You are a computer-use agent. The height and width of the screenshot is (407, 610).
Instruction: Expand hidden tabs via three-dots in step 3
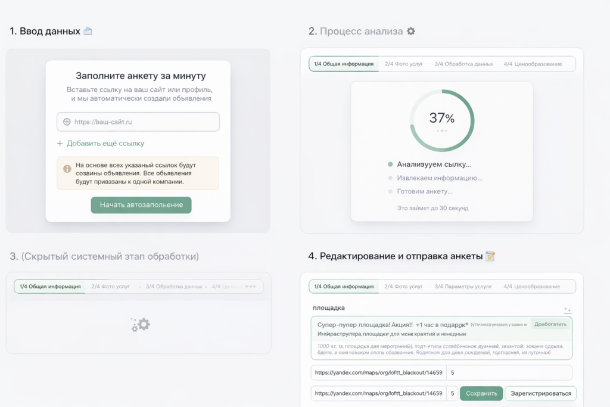250,287
